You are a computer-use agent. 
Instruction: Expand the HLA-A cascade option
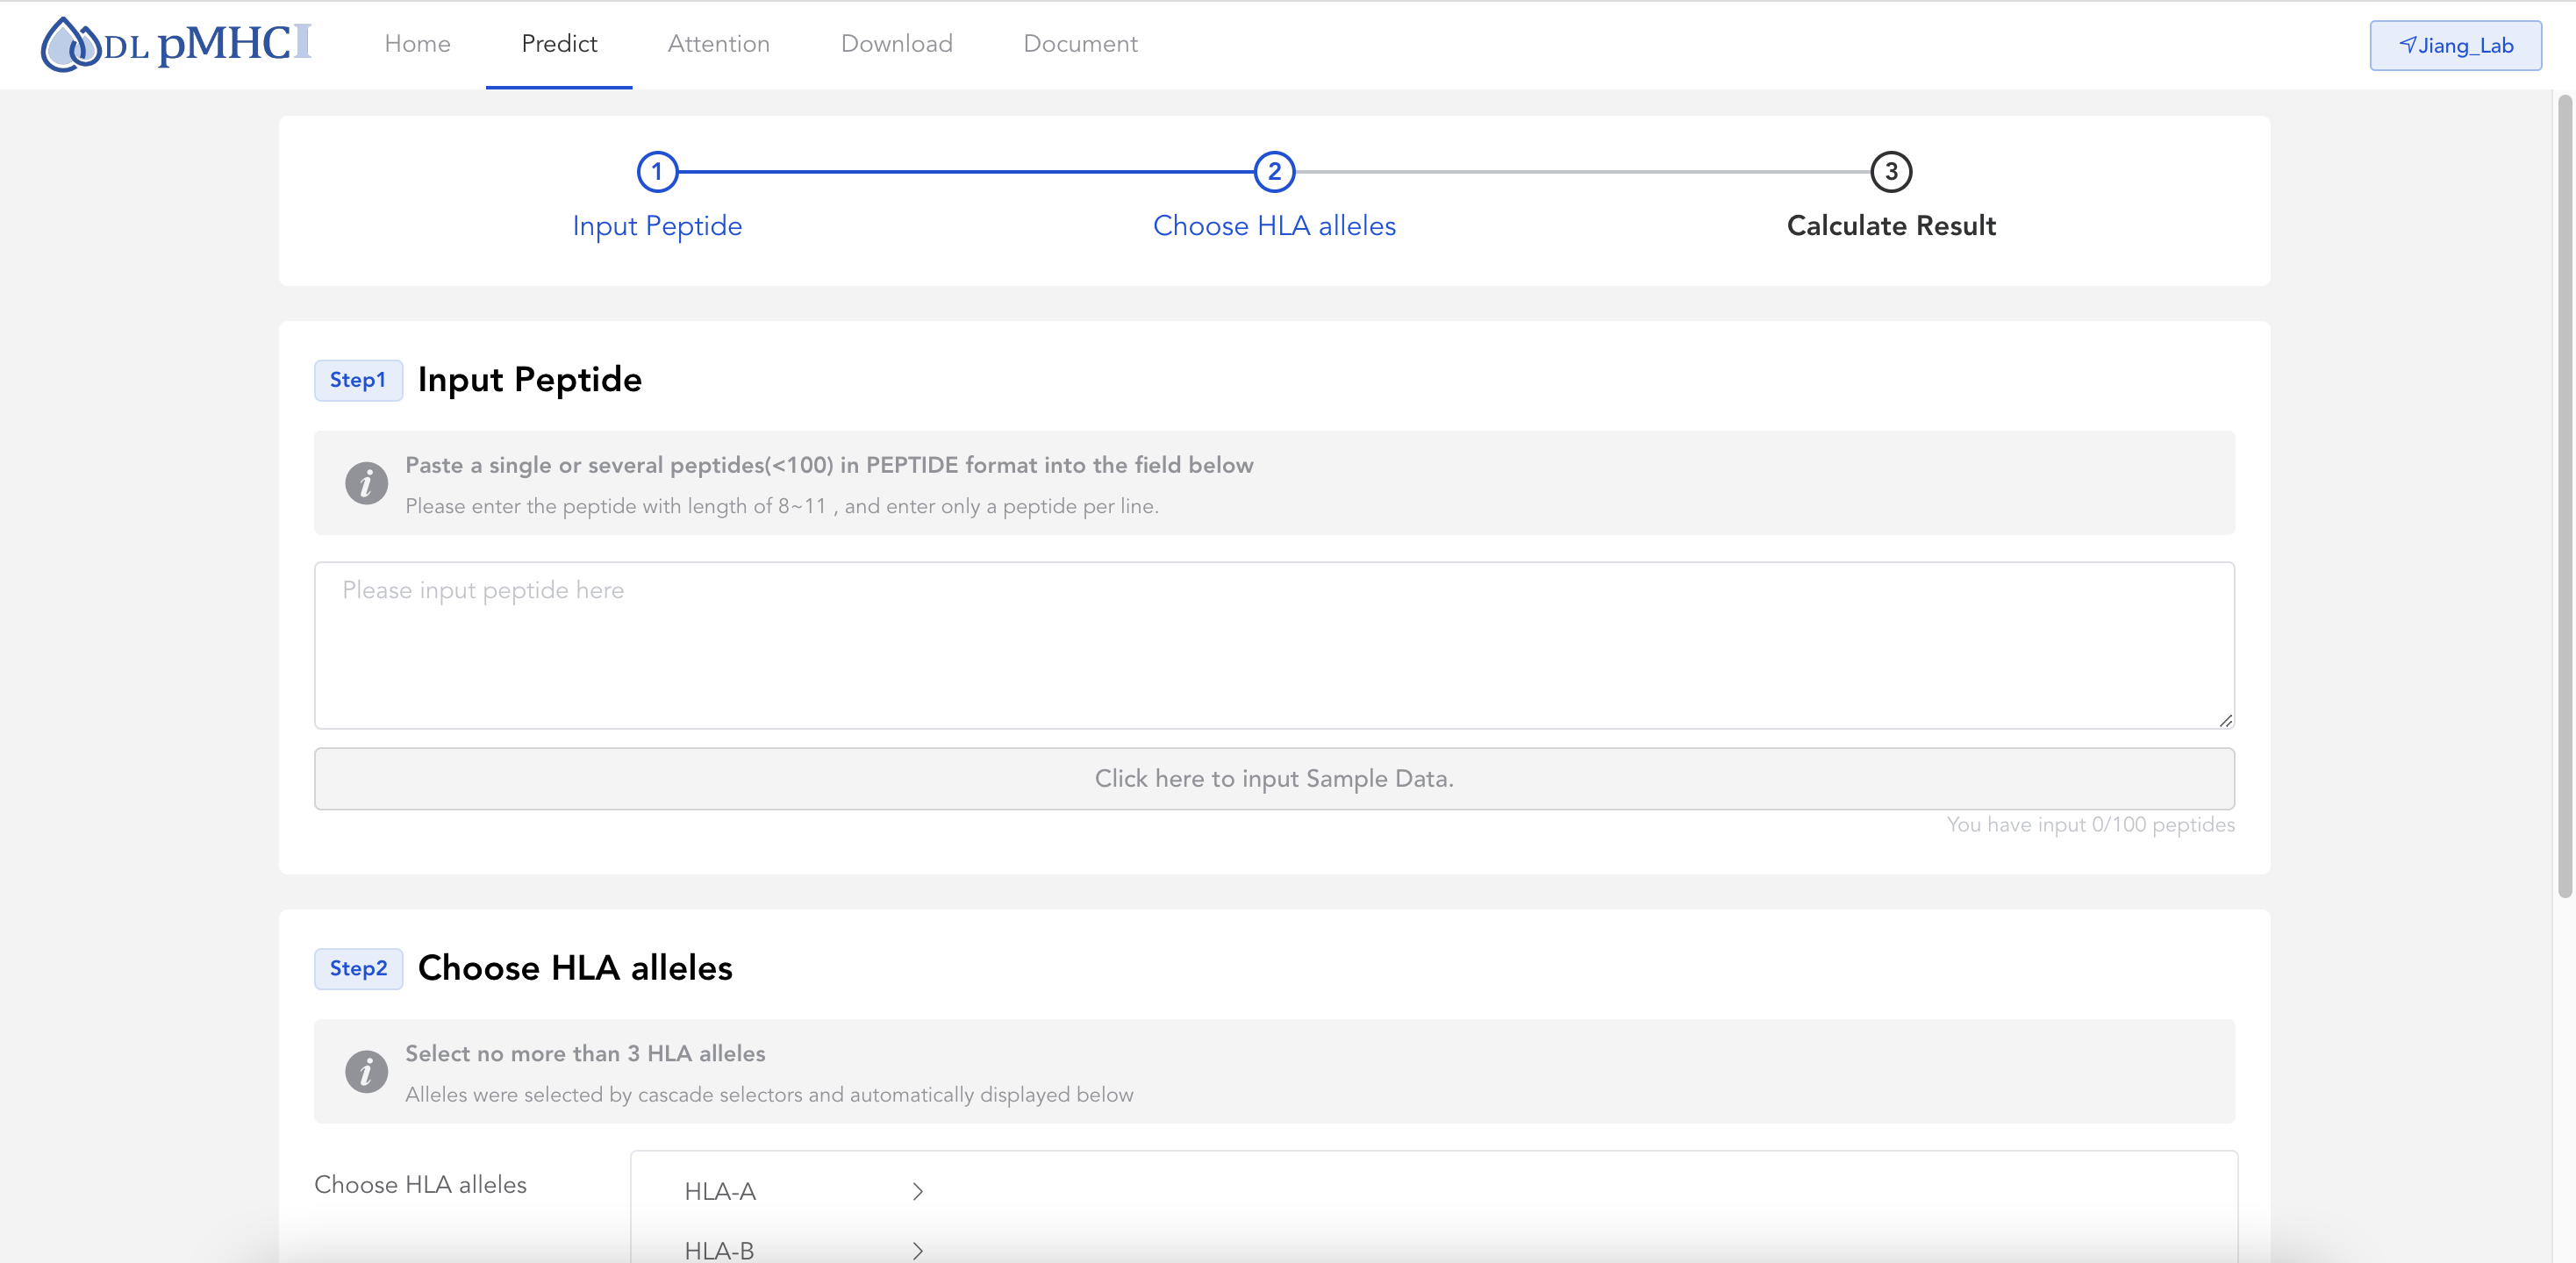click(802, 1192)
